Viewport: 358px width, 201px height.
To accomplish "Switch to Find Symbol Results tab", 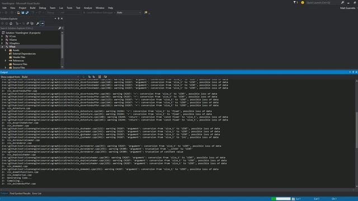I will [20, 194].
